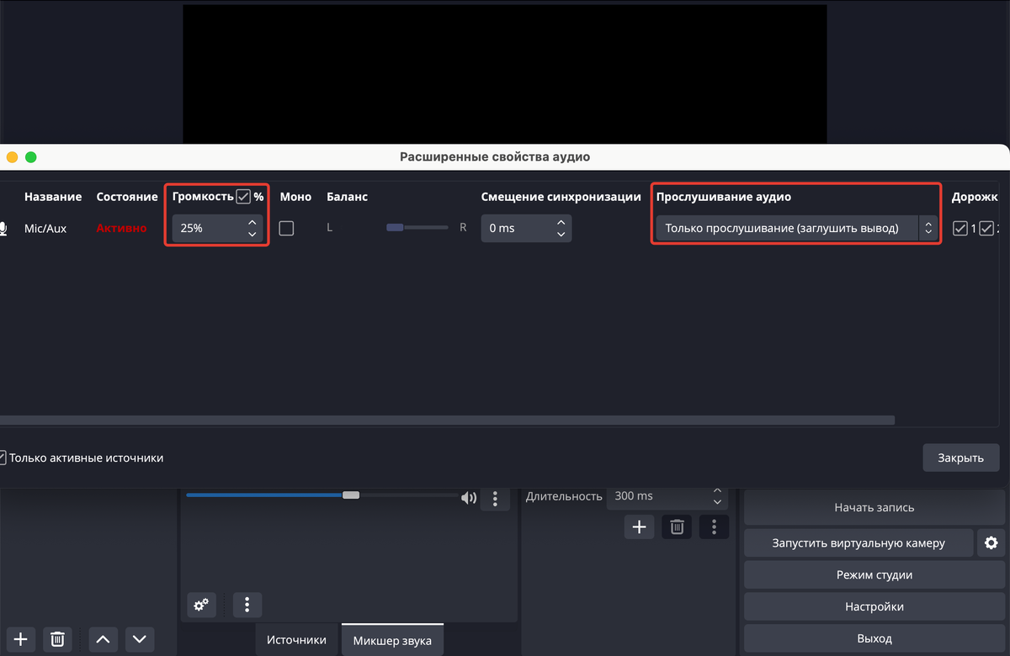Open the audio mixer three-dot menu
This screenshot has width=1010, height=656.
[247, 605]
